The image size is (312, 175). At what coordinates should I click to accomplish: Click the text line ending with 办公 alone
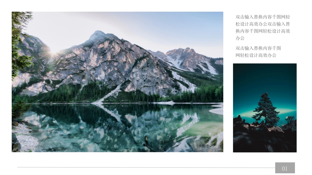coord(240,38)
